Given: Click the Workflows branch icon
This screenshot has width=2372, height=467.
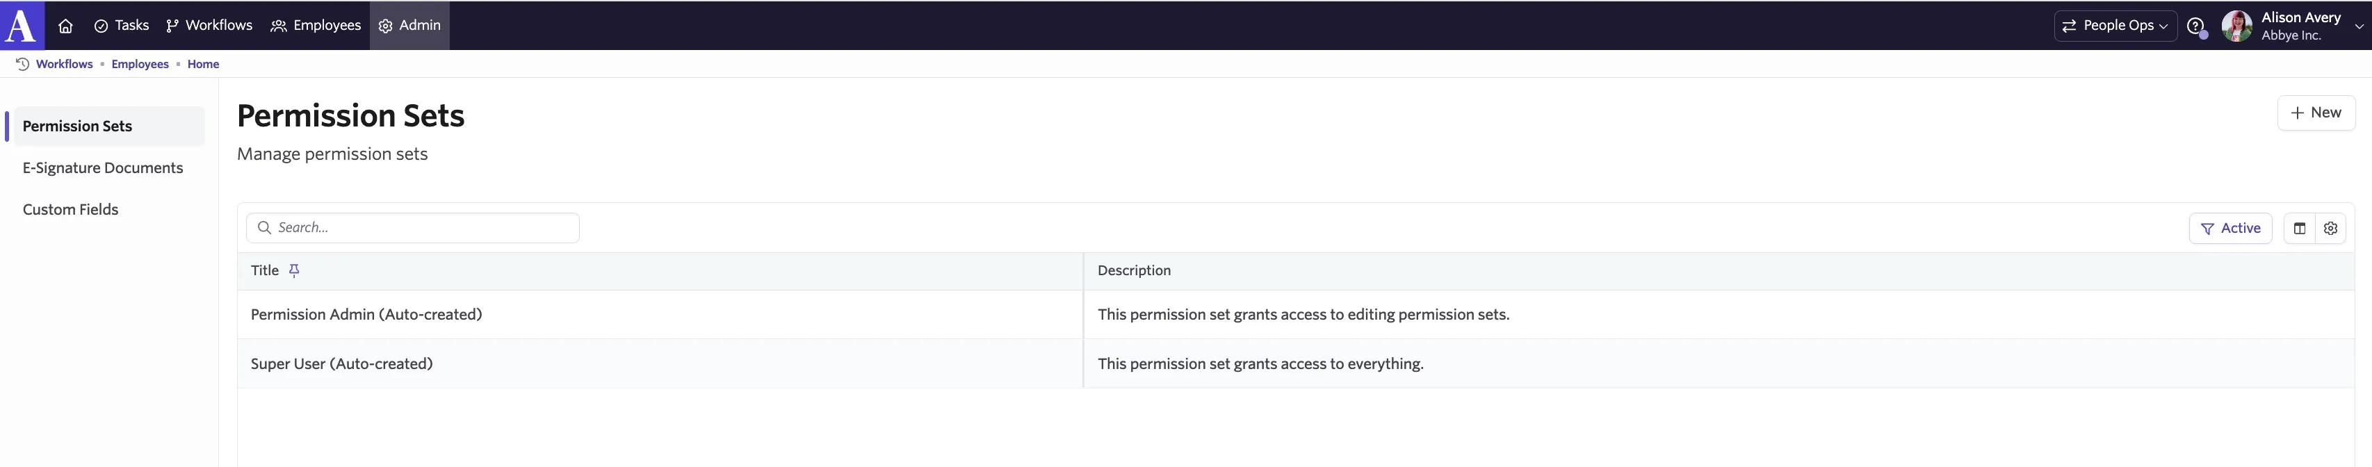Looking at the screenshot, I should tap(172, 26).
